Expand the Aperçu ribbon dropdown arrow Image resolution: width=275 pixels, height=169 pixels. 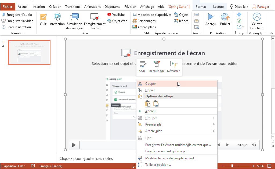(211, 28)
